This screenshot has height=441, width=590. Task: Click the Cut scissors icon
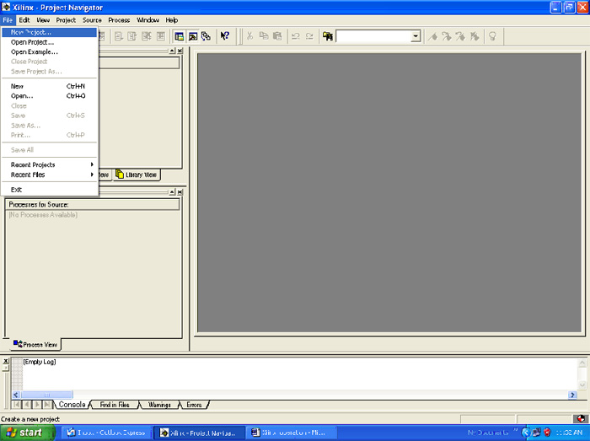click(249, 36)
